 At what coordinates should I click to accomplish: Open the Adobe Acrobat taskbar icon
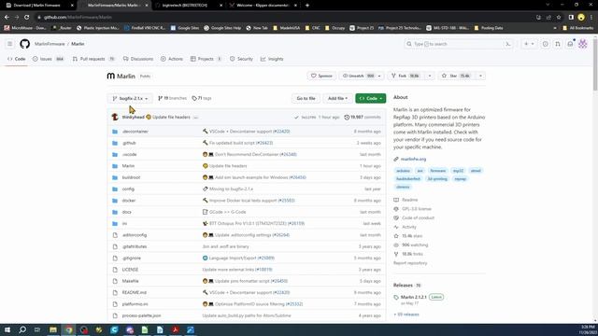click(x=175, y=329)
